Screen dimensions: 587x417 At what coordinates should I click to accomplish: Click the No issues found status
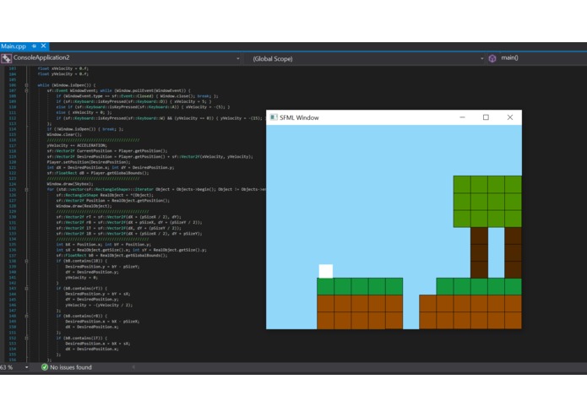[x=71, y=368]
